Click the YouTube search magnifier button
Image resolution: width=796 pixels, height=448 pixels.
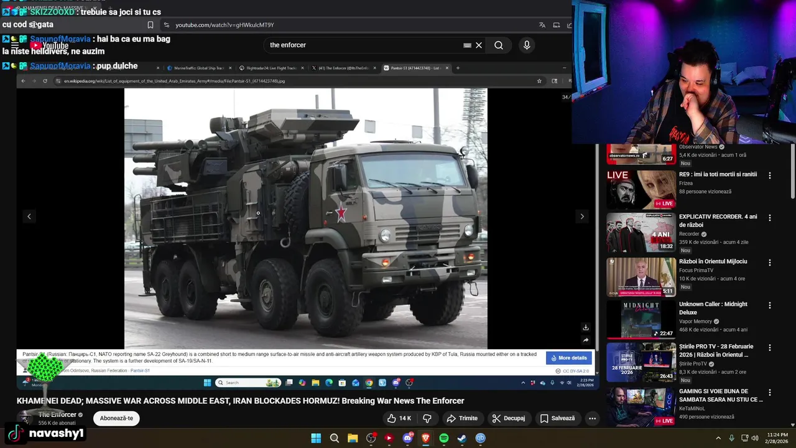coord(499,45)
